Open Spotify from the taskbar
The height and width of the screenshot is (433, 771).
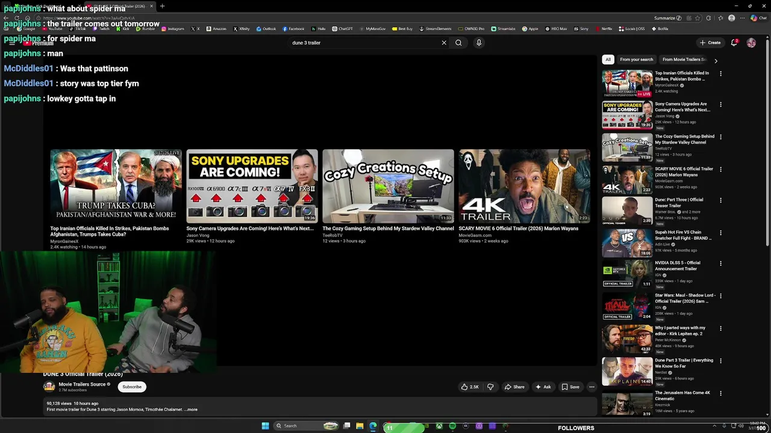(452, 426)
